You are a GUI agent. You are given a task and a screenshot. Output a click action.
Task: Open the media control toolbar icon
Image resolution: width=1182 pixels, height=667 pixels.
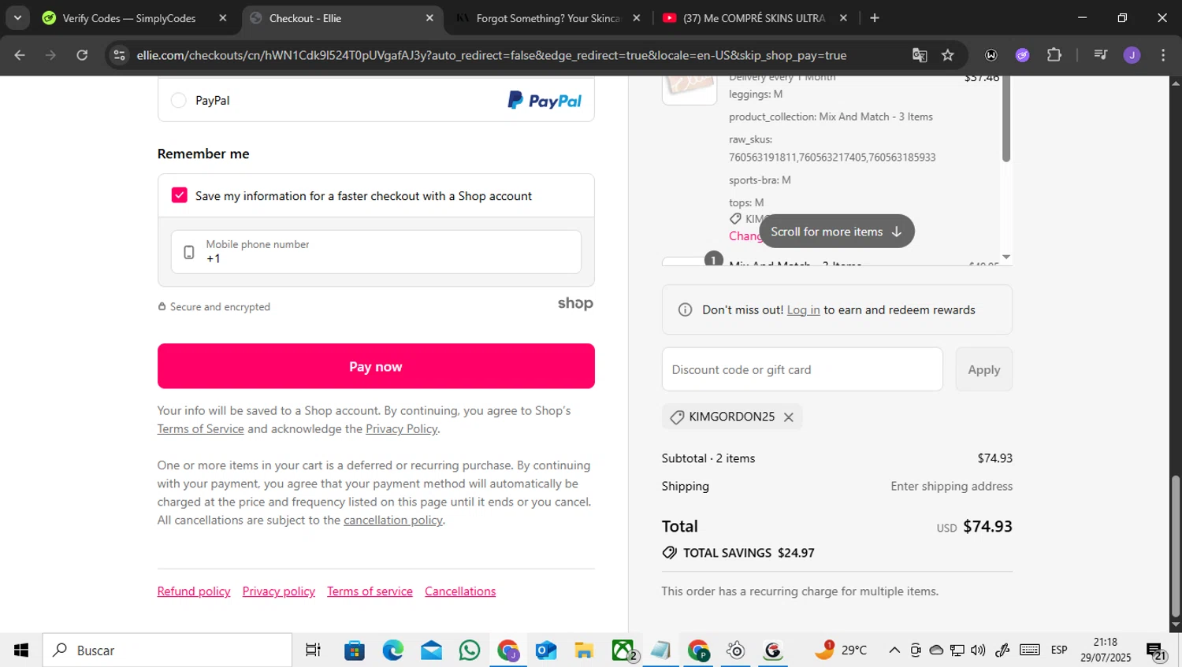click(x=1101, y=55)
